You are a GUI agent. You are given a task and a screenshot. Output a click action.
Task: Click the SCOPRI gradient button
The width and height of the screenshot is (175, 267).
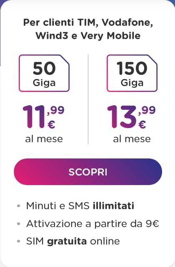88,172
